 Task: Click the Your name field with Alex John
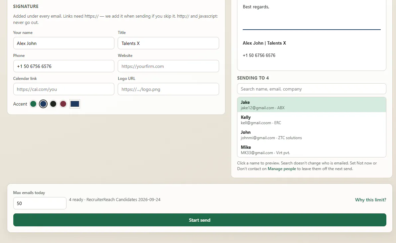click(64, 43)
